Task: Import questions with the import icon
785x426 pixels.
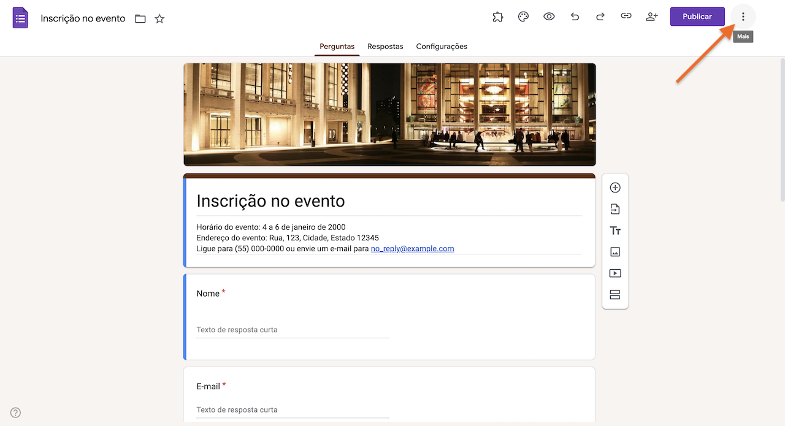Action: pyautogui.click(x=615, y=209)
